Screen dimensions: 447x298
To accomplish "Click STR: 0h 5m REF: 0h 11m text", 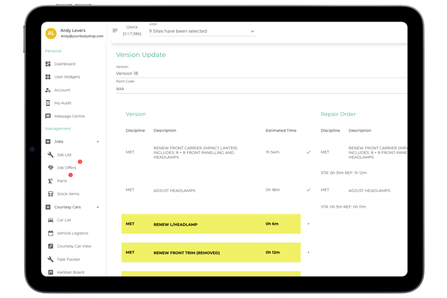I will click(x=343, y=207).
